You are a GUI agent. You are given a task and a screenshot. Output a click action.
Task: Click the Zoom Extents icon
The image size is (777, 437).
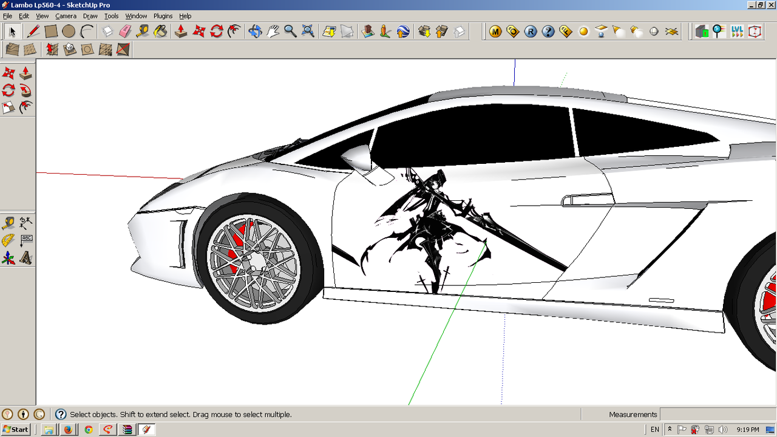click(x=308, y=31)
